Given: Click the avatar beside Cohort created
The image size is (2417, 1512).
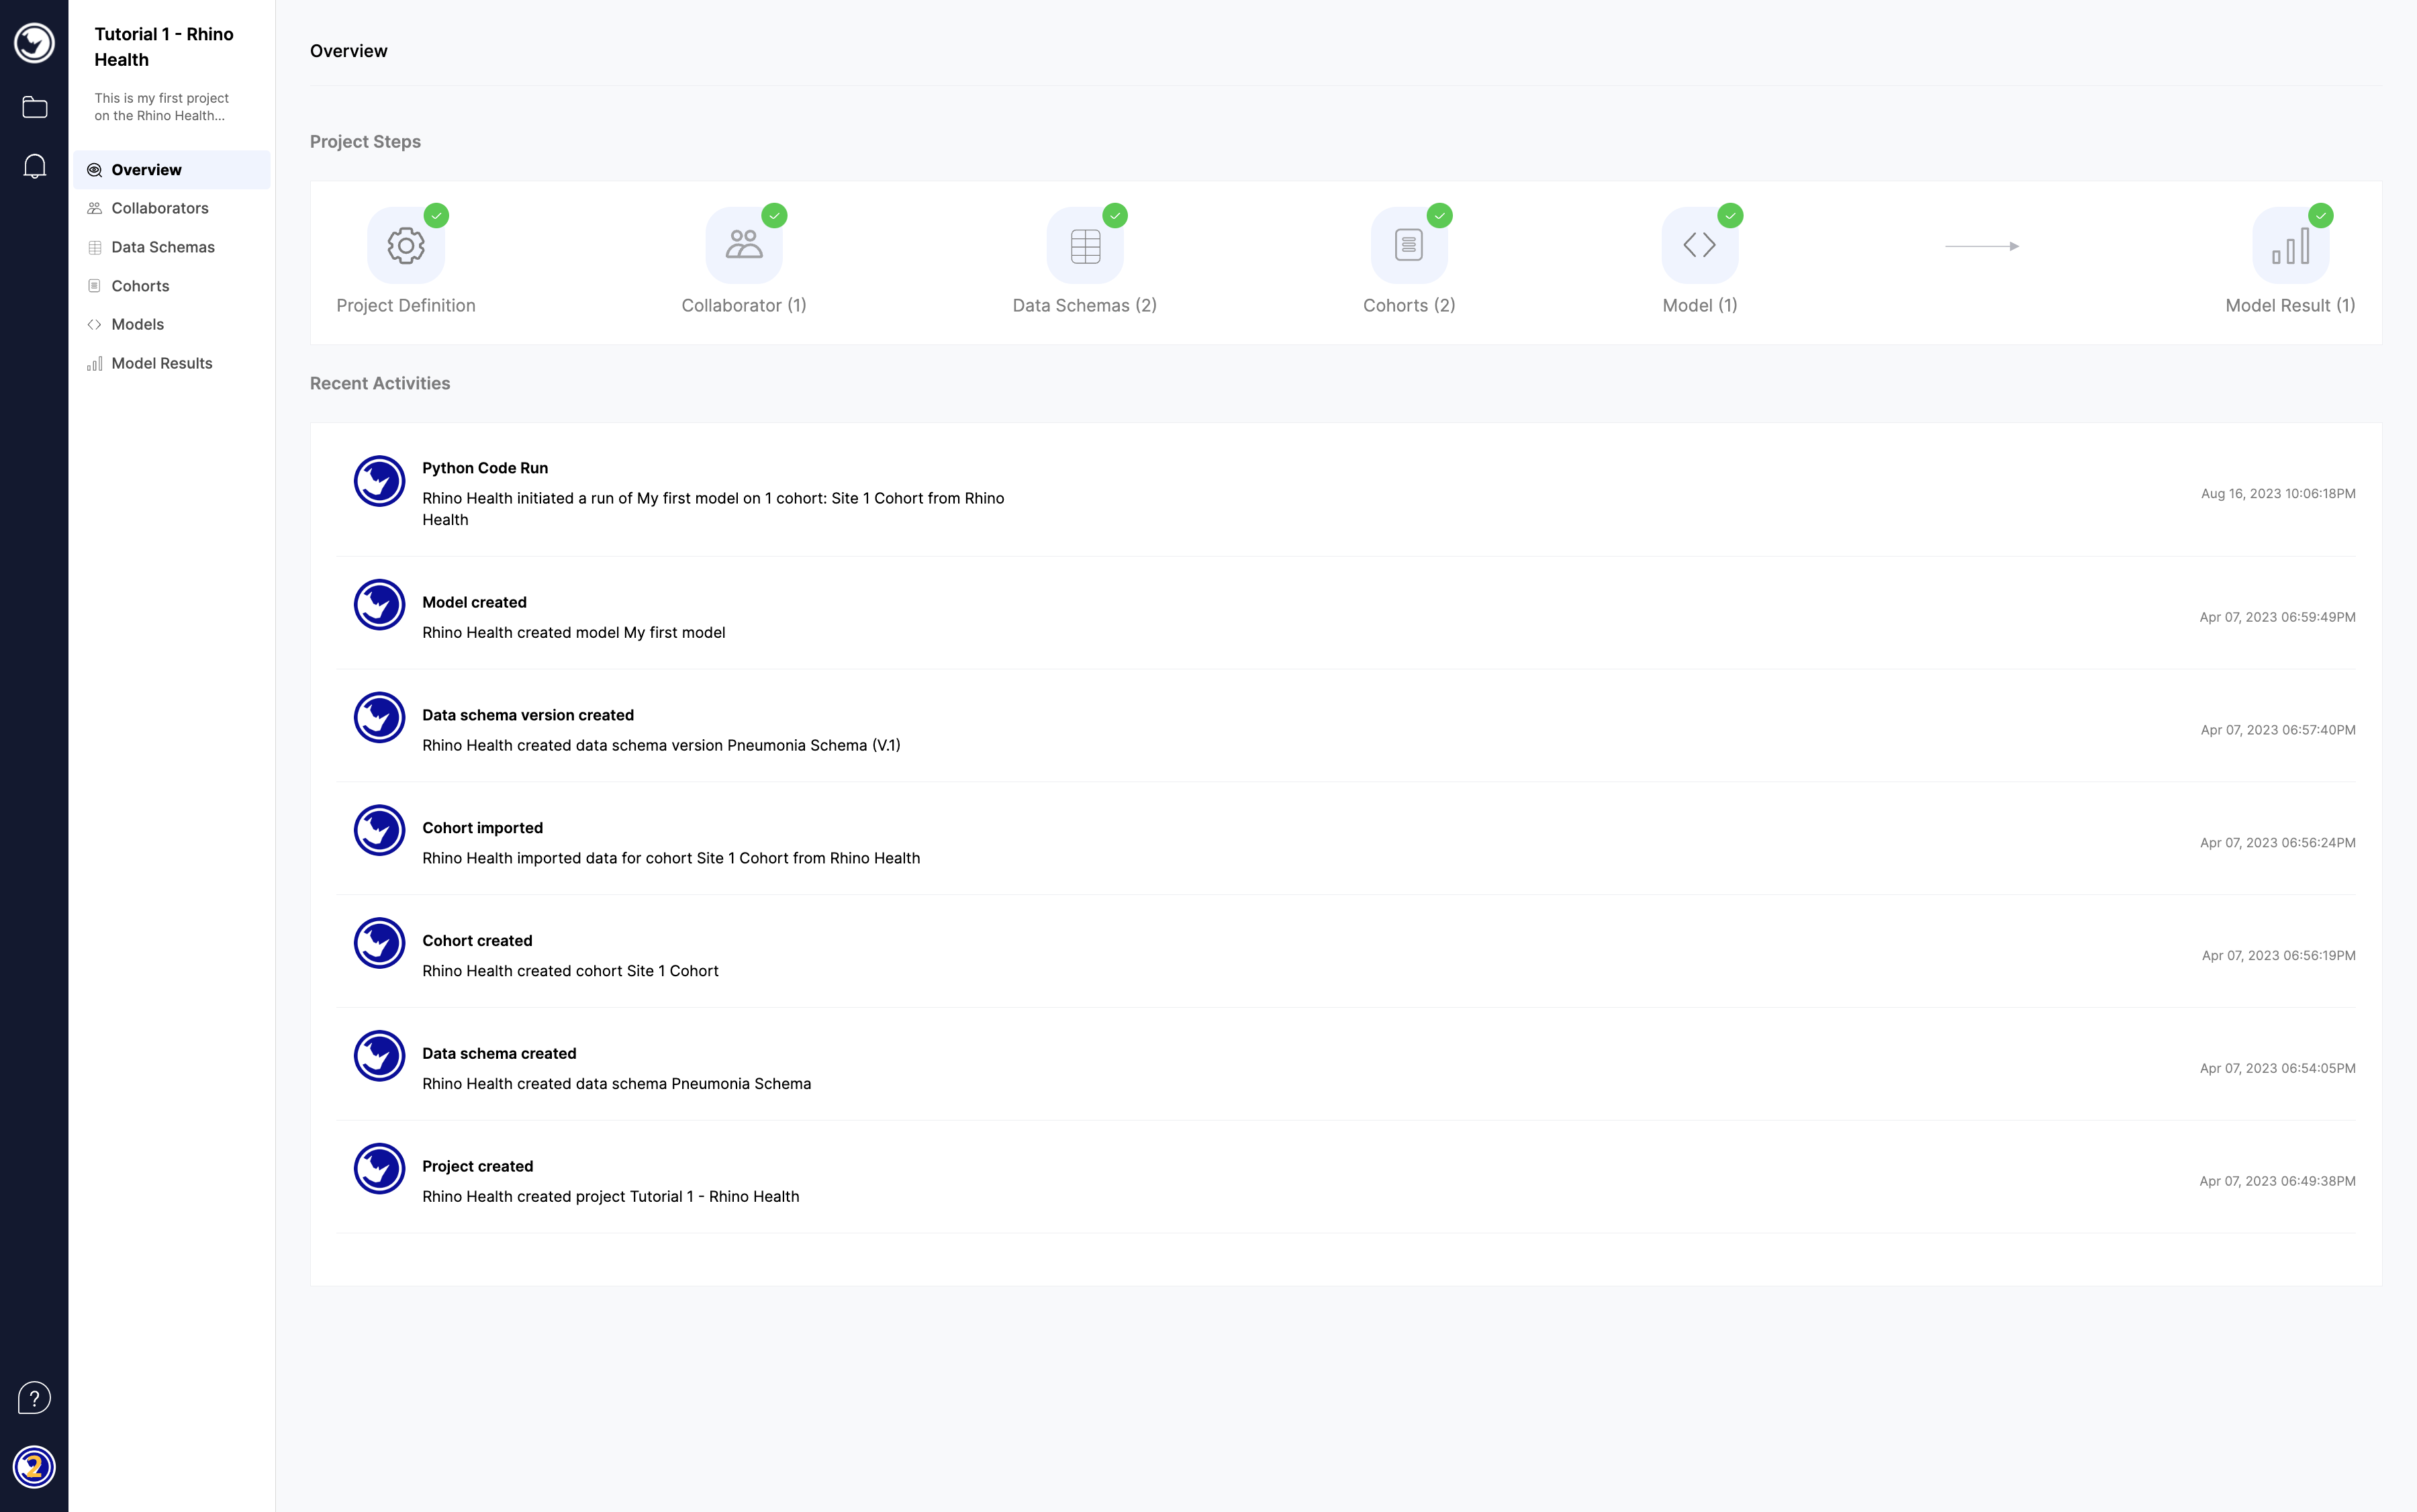Looking at the screenshot, I should (x=379, y=943).
